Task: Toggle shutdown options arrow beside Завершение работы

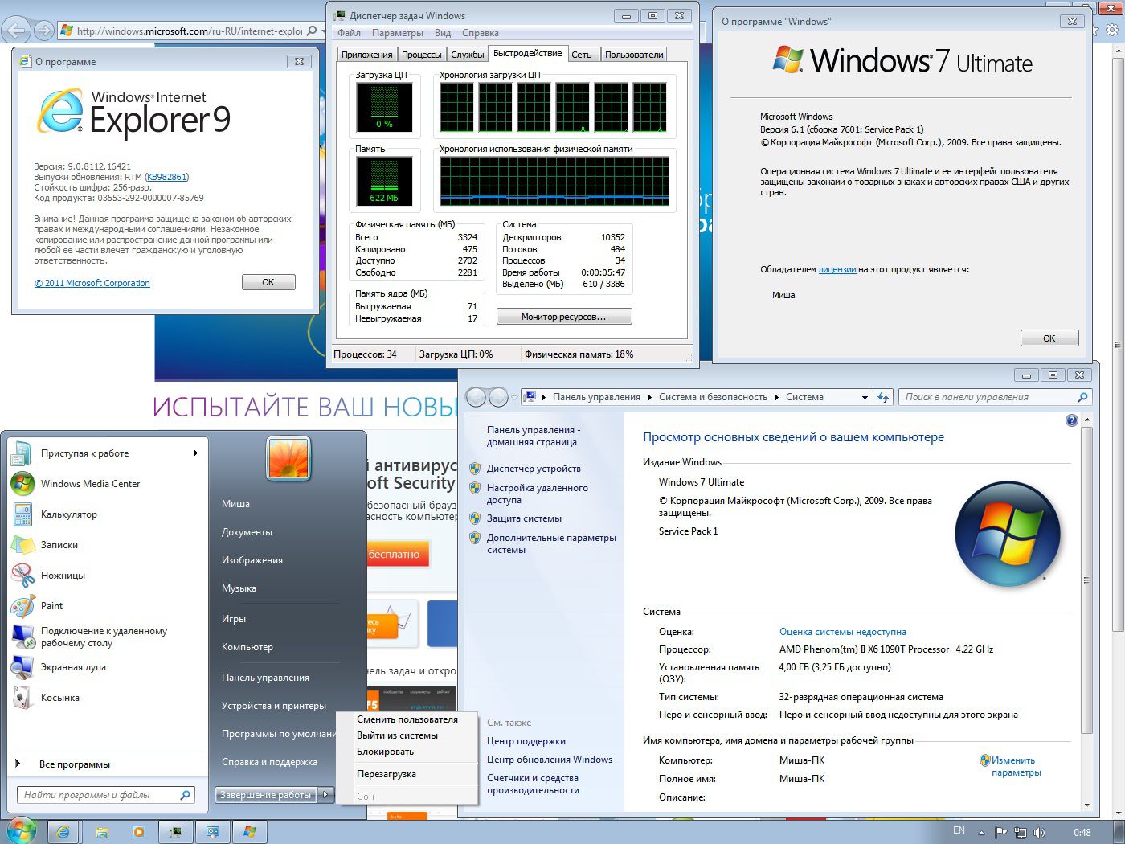Action: [x=325, y=795]
